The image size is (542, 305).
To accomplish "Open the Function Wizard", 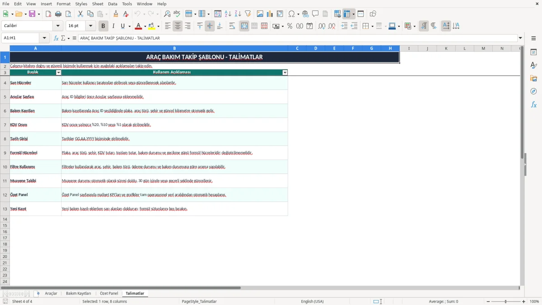I will (56, 38).
